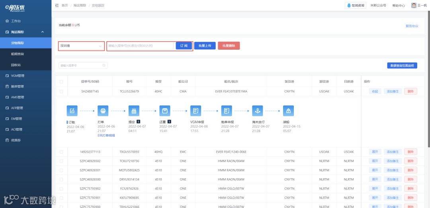The width and height of the screenshot is (430, 208).
Task: Check the row checkbox for SZPC75793901
Action: pyautogui.click(x=61, y=198)
